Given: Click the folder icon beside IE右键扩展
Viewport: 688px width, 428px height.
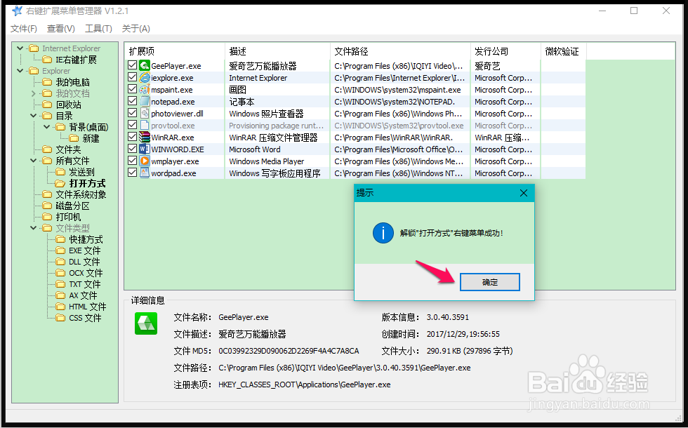Looking at the screenshot, I should [x=48, y=60].
